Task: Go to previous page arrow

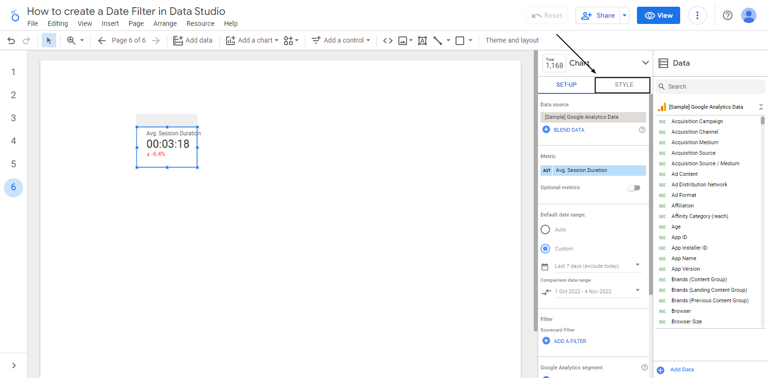Action: tap(101, 41)
